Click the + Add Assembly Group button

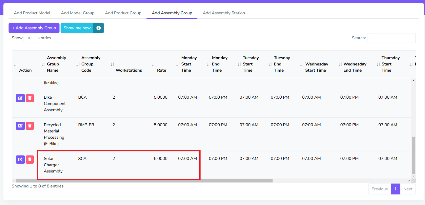34,28
